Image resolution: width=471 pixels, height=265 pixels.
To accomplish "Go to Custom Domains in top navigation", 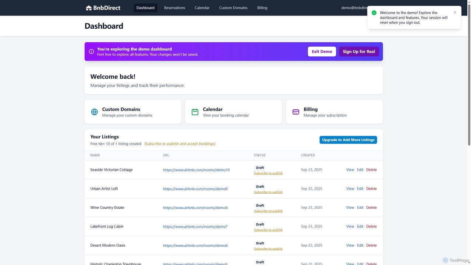I will click(x=233, y=8).
